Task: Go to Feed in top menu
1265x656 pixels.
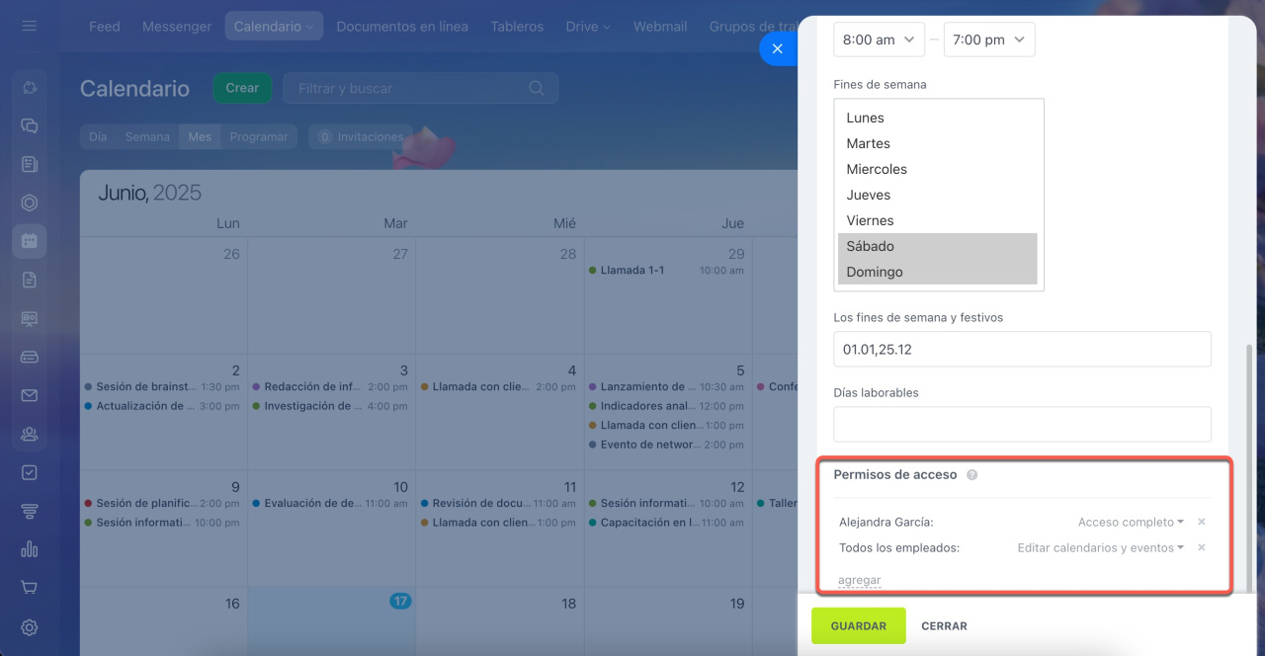Action: [x=104, y=27]
